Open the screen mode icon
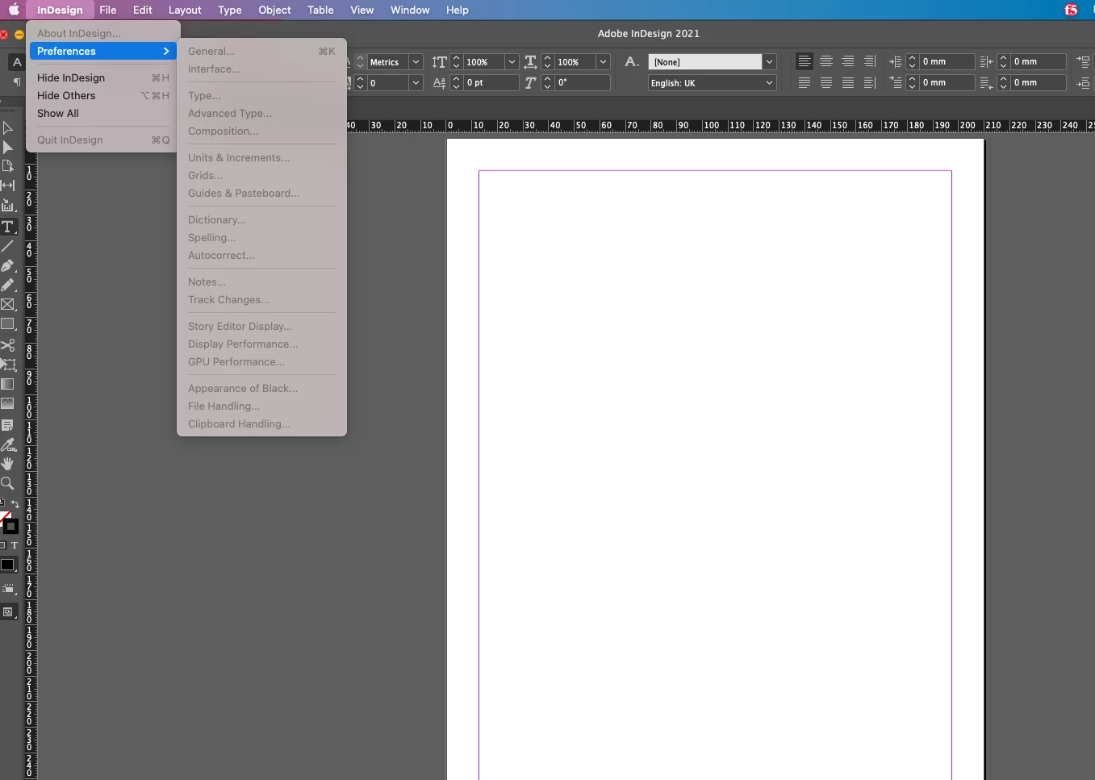The height and width of the screenshot is (780, 1095). (8, 612)
